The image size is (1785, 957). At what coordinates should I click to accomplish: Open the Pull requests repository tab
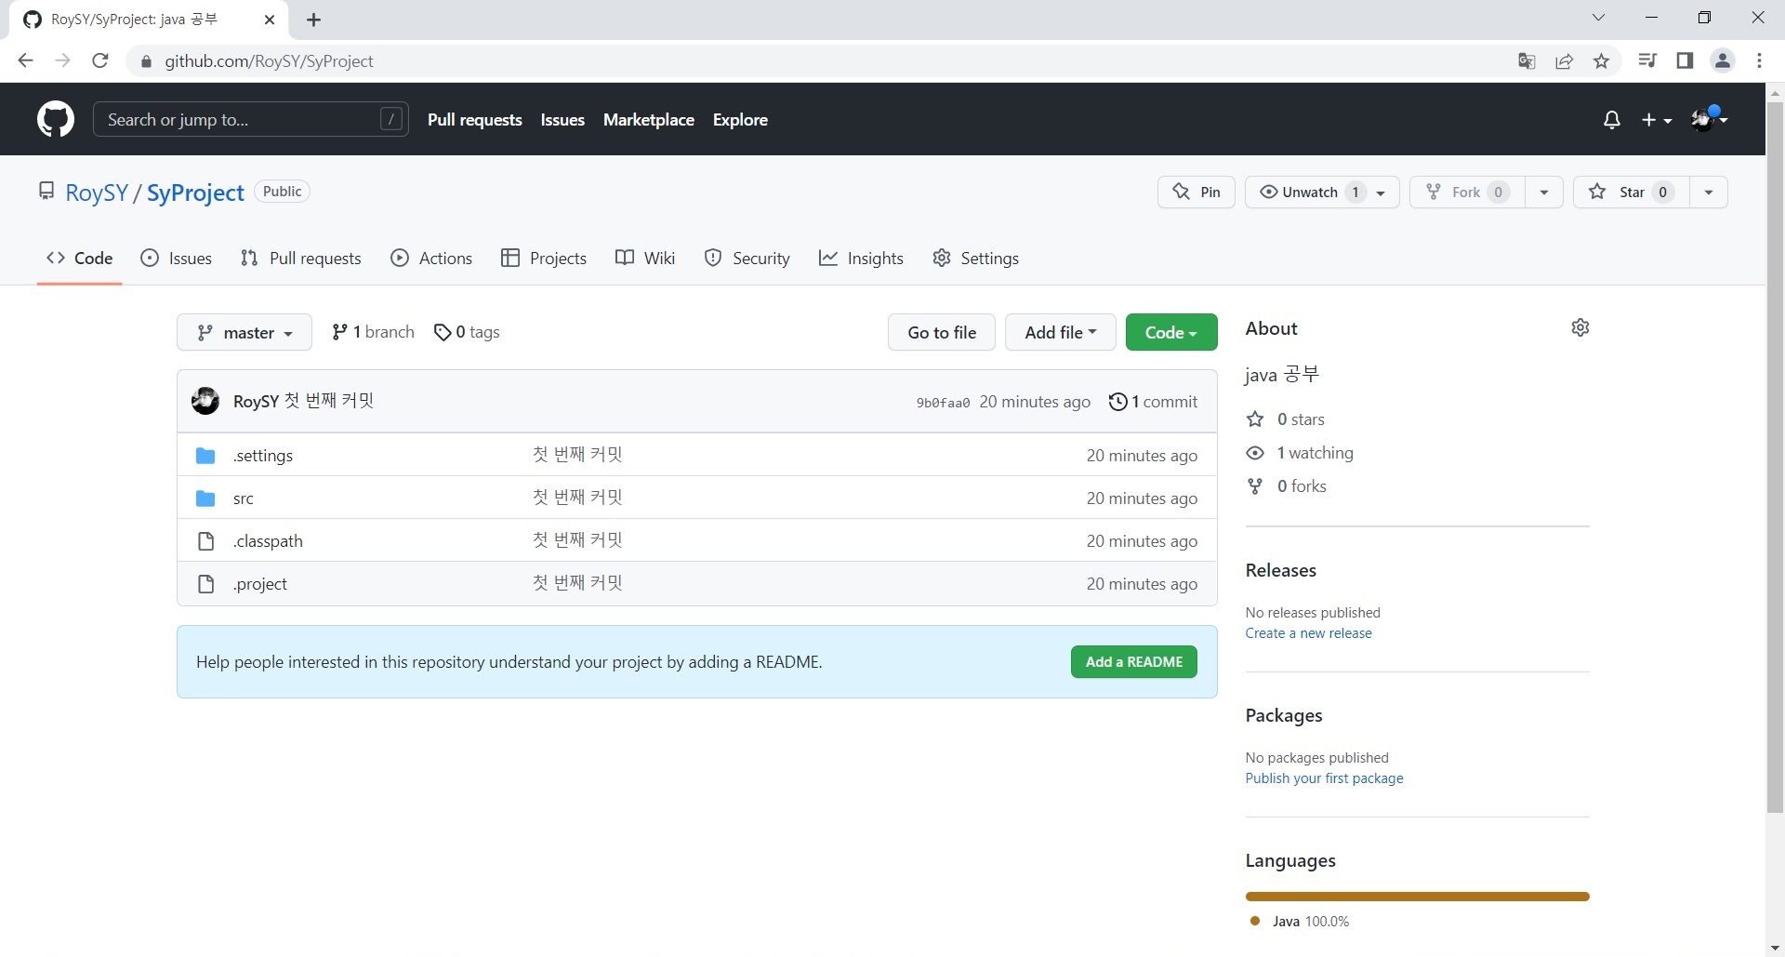click(301, 259)
